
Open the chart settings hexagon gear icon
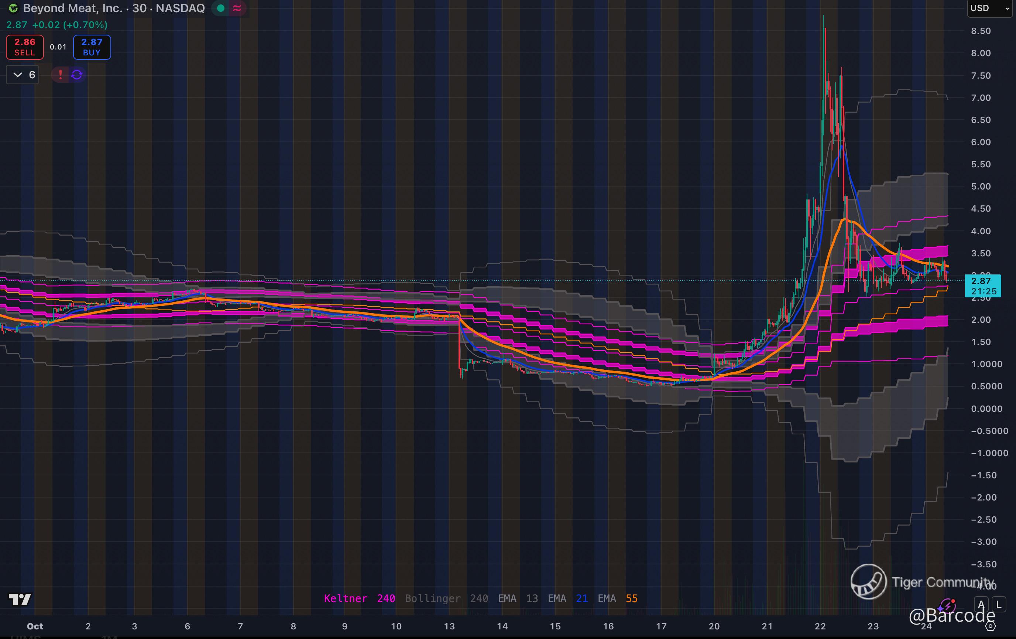(990, 626)
